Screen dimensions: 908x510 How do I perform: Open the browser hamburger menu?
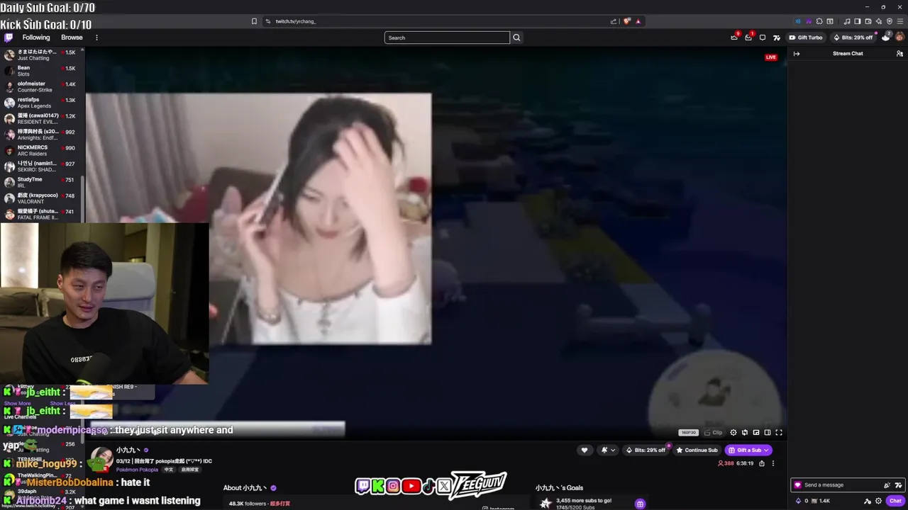[900, 21]
